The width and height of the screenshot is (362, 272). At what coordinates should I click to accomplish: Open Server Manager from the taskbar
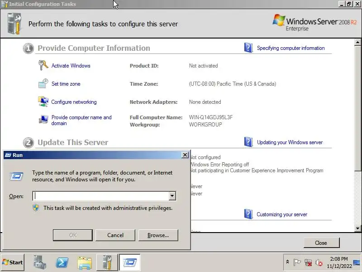point(39,262)
